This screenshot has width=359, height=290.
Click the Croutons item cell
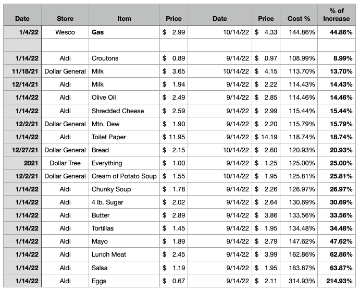[124, 58]
